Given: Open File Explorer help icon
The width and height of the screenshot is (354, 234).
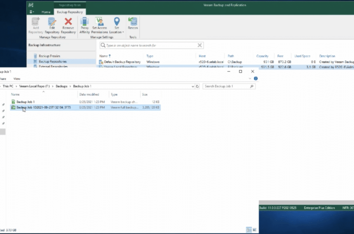Looking at the screenshot, I should [x=256, y=78].
